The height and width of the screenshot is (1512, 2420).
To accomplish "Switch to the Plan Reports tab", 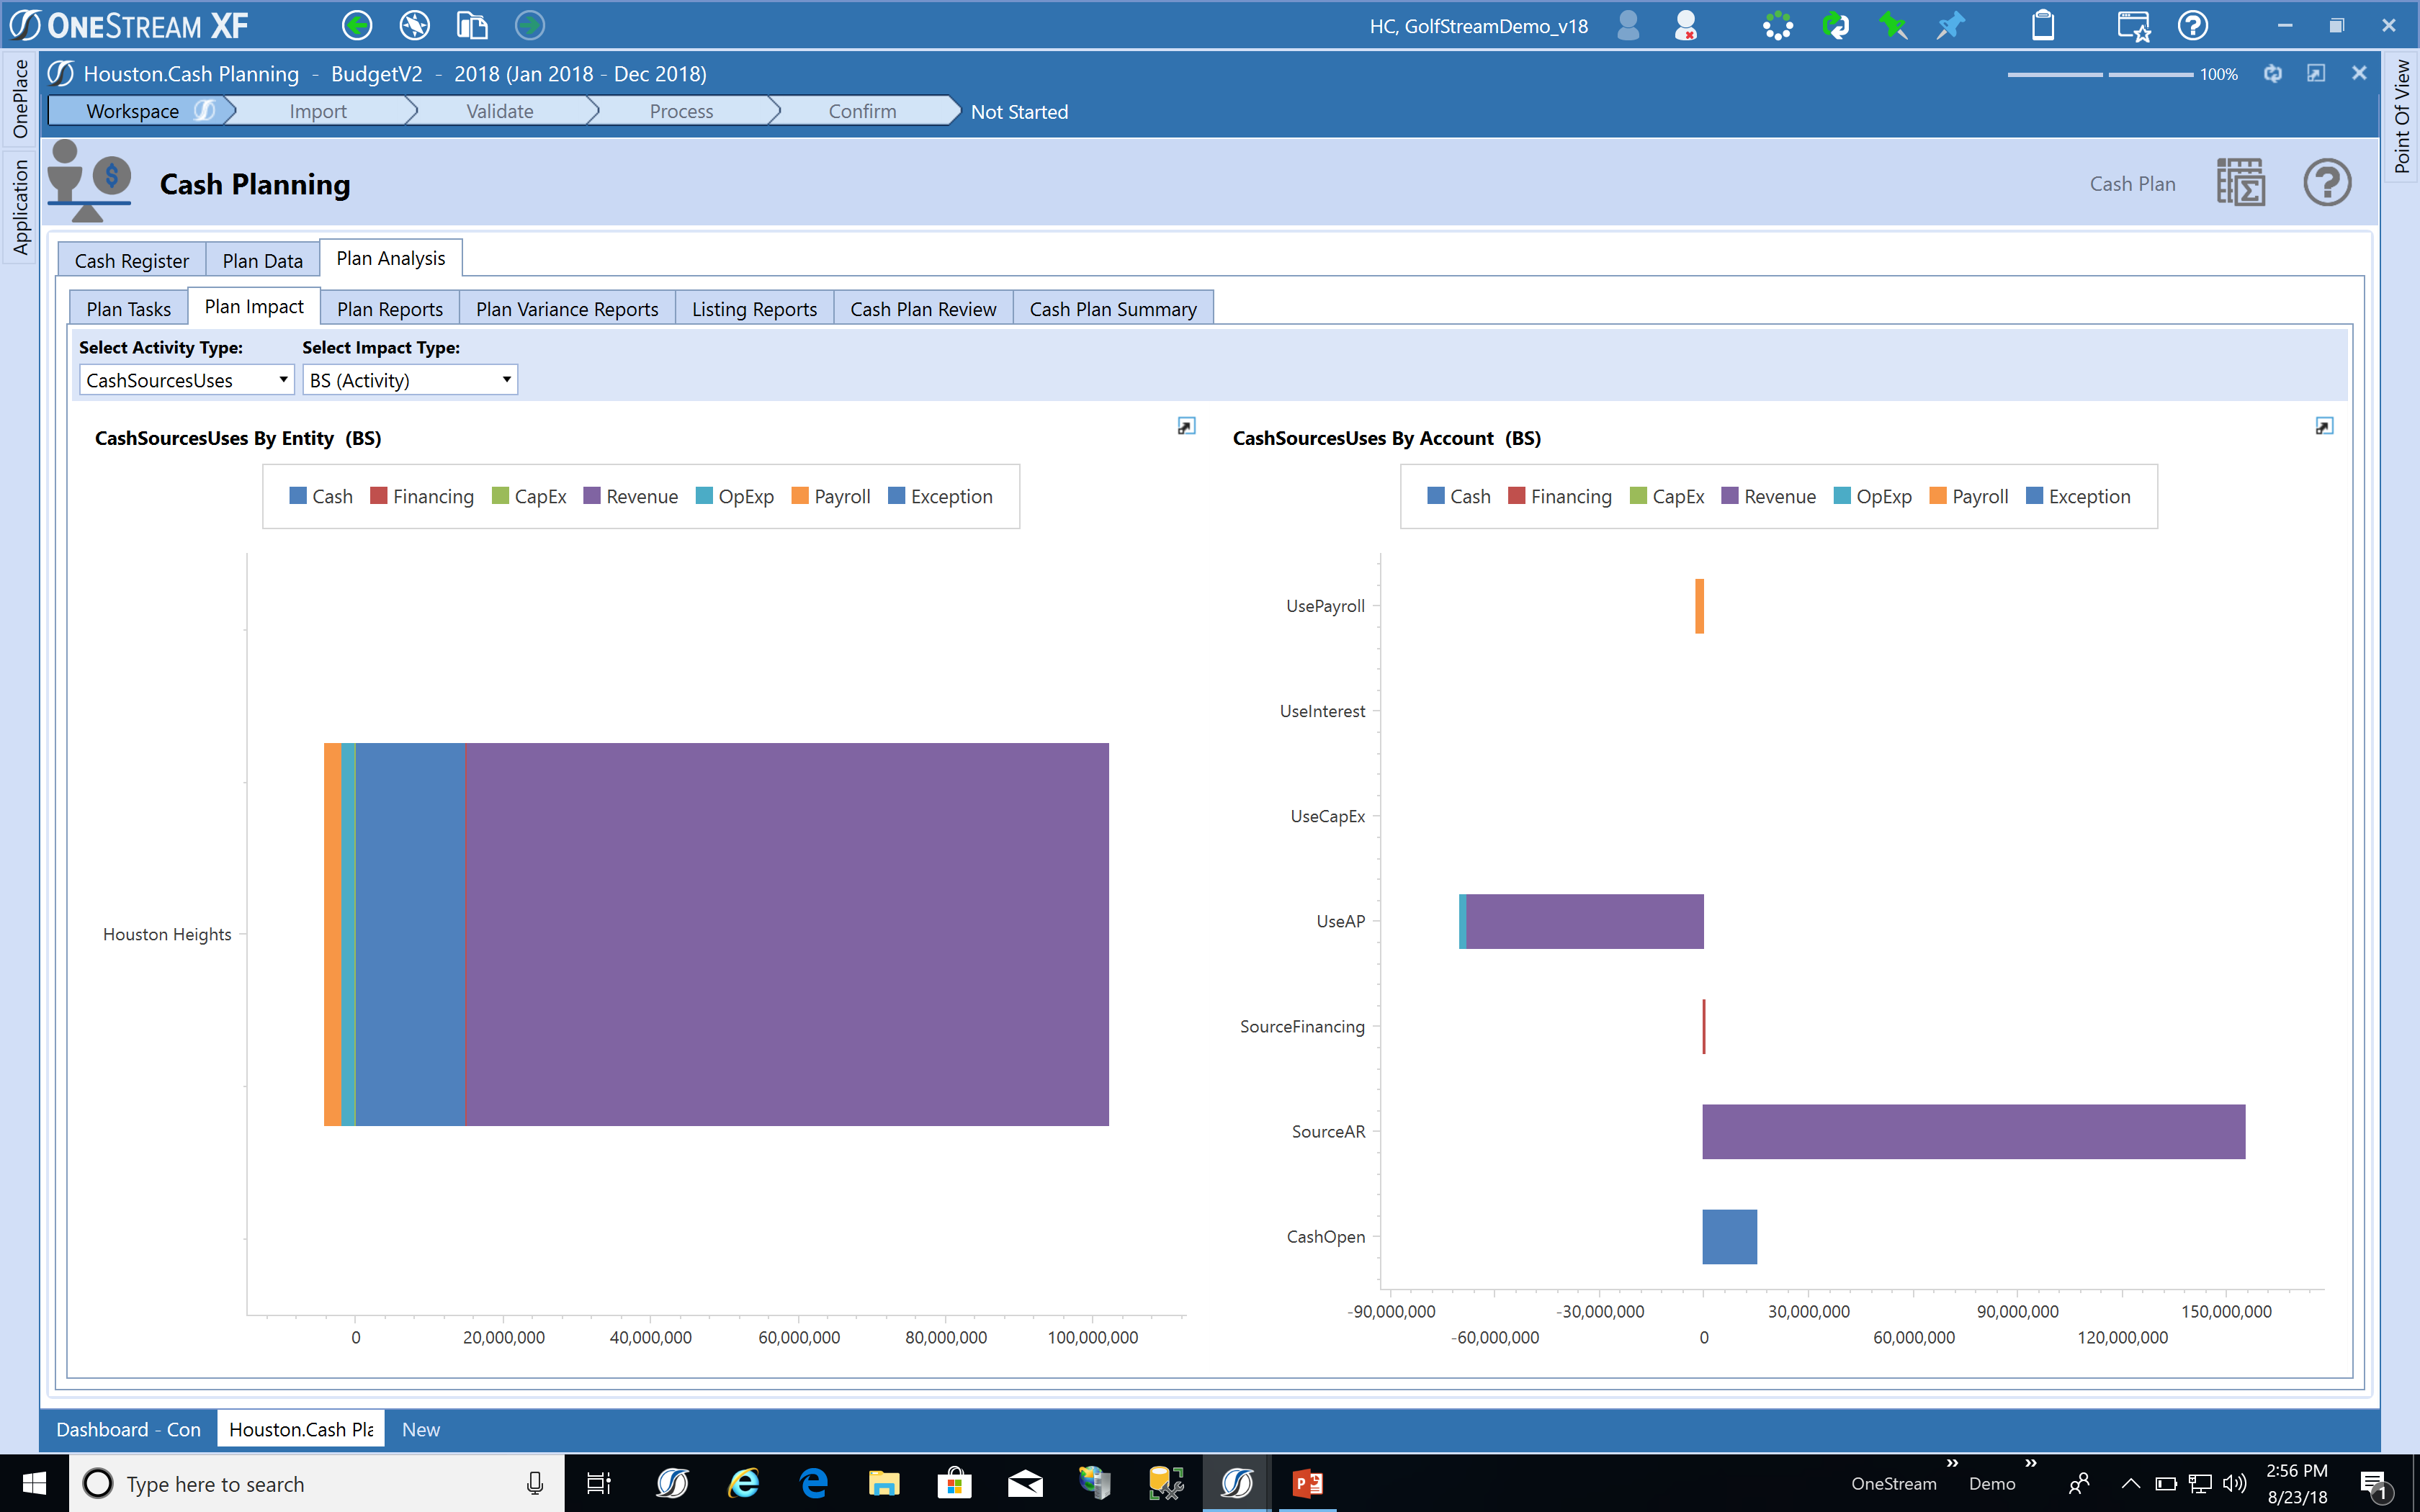I will point(389,309).
